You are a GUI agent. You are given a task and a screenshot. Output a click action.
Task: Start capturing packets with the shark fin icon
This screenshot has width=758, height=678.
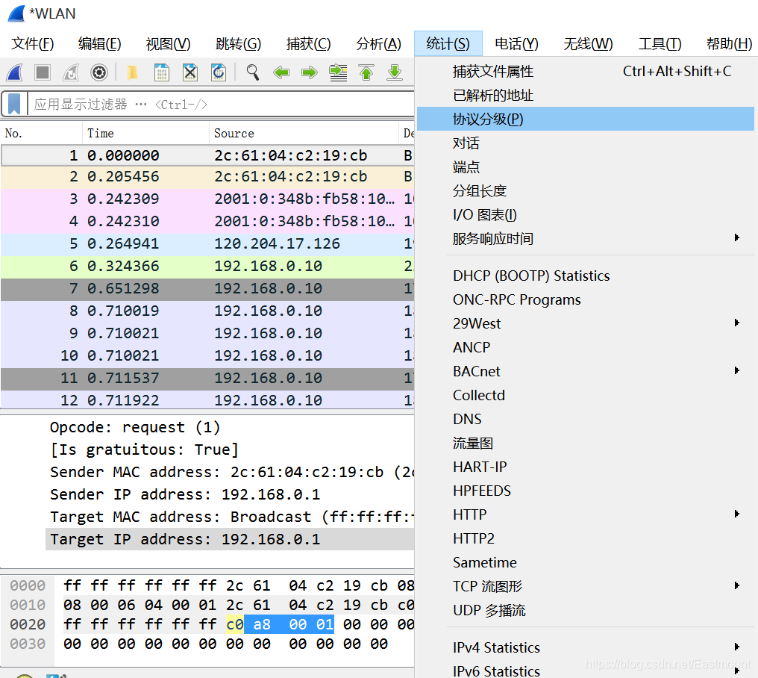[14, 72]
